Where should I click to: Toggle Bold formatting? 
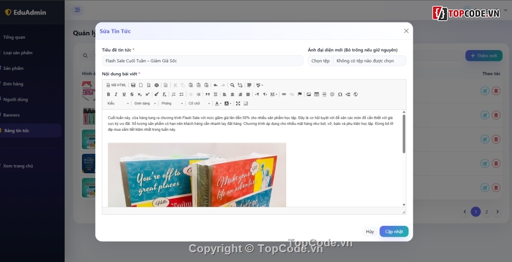tap(108, 94)
